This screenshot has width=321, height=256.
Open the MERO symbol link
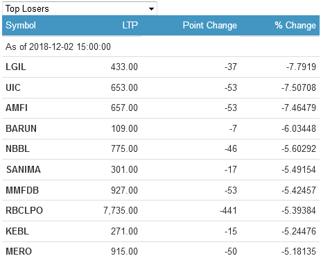[19, 251]
